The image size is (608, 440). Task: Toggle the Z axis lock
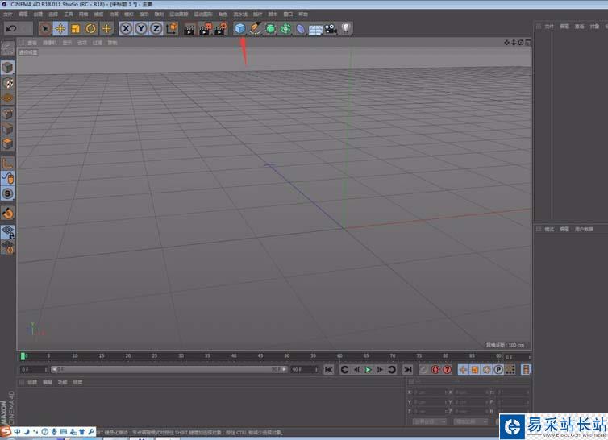coord(156,28)
